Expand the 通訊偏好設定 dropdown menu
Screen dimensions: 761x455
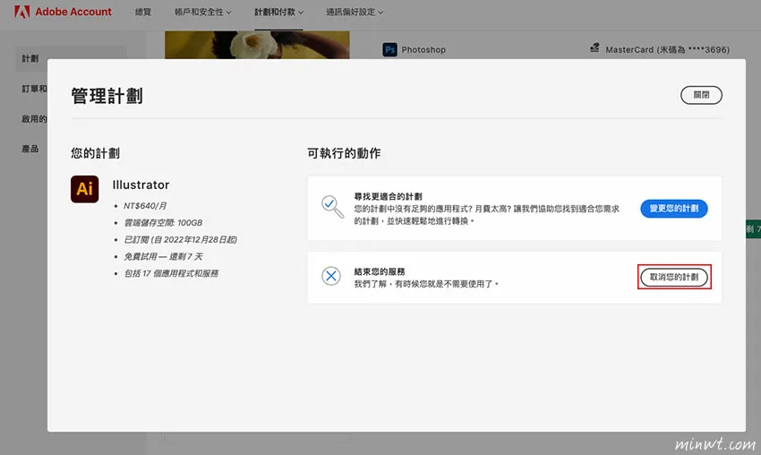tap(355, 13)
